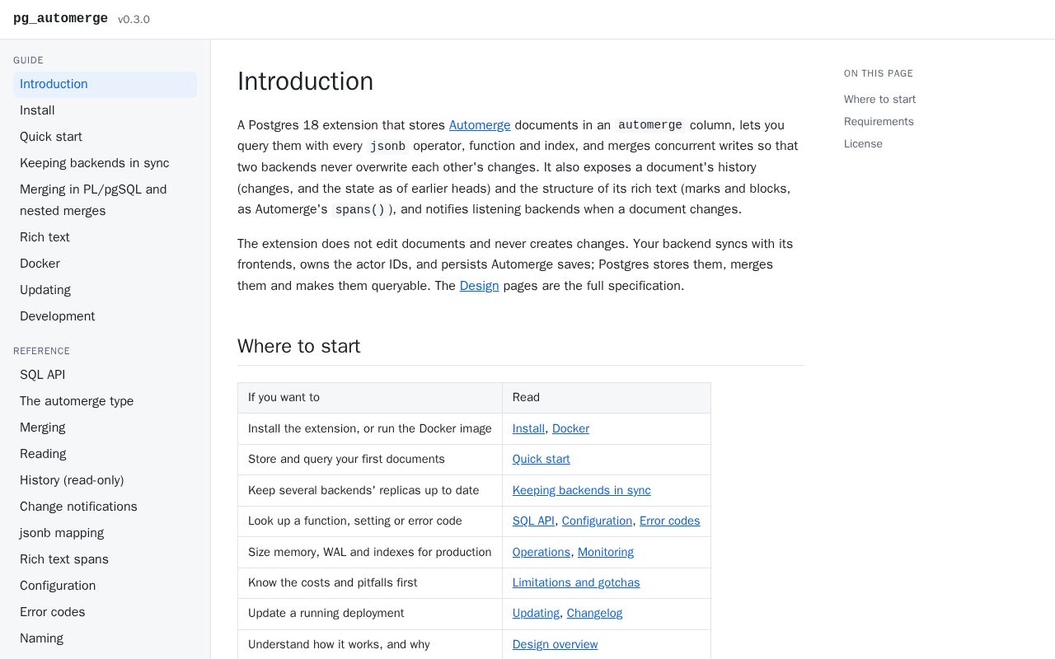Open the Error codes sidebar entry

pyautogui.click(x=105, y=612)
